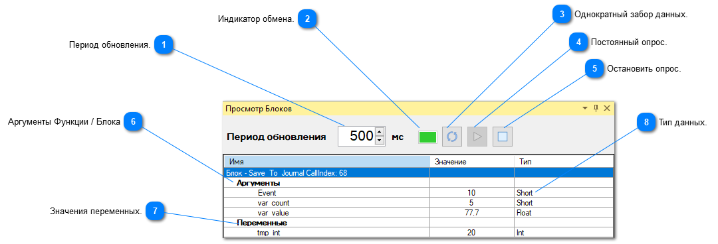
Task: Click the Float type cell
Action: pyautogui.click(x=563, y=212)
